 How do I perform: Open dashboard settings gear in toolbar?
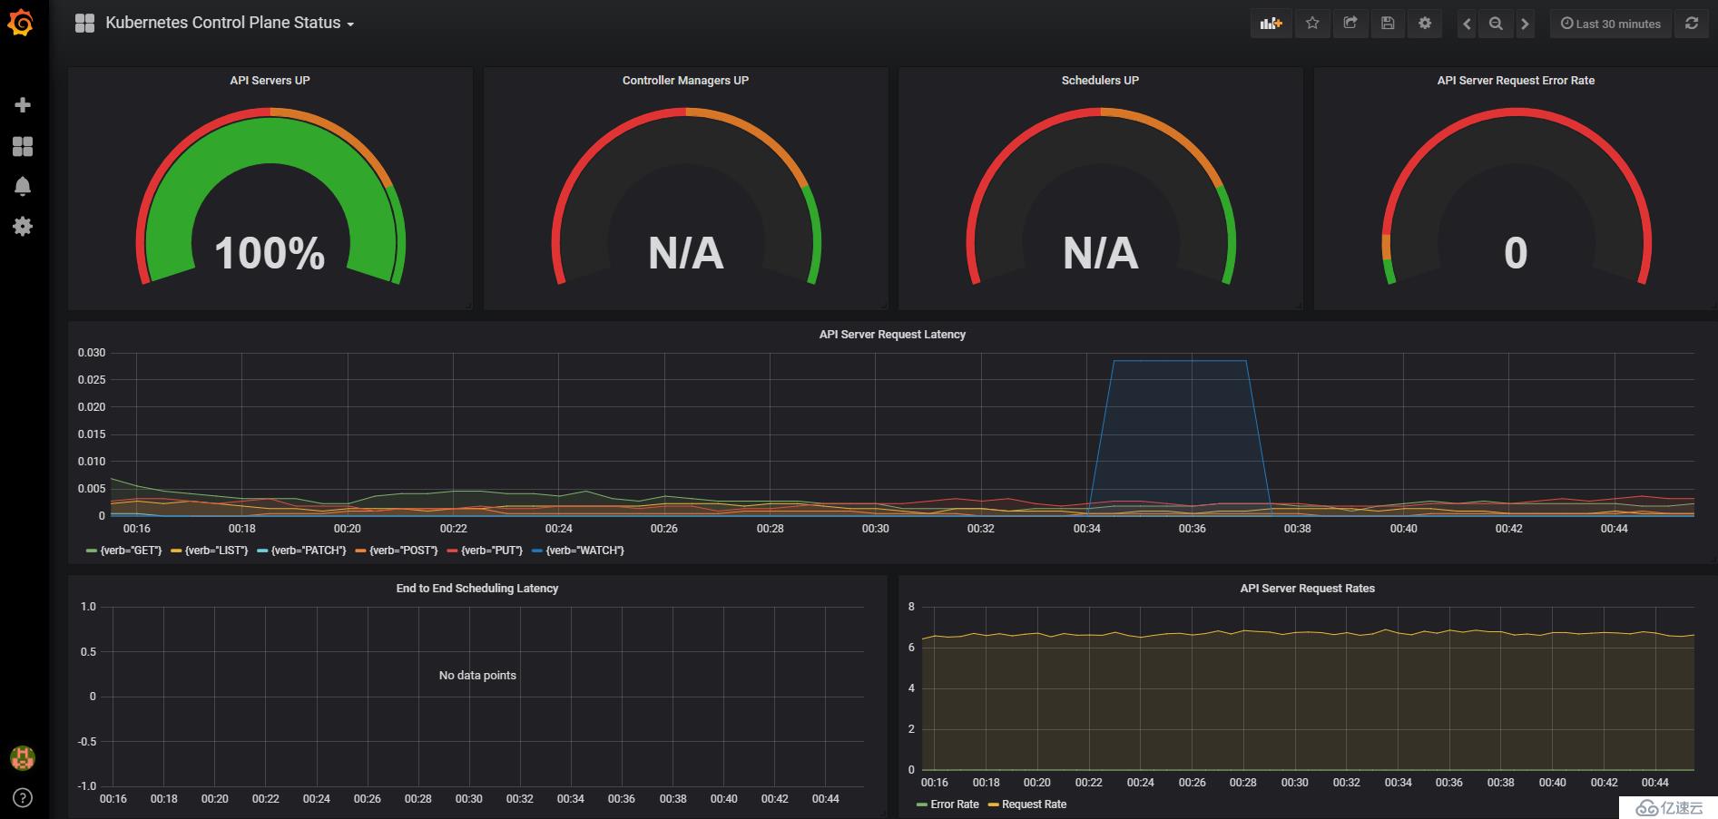pyautogui.click(x=1425, y=24)
